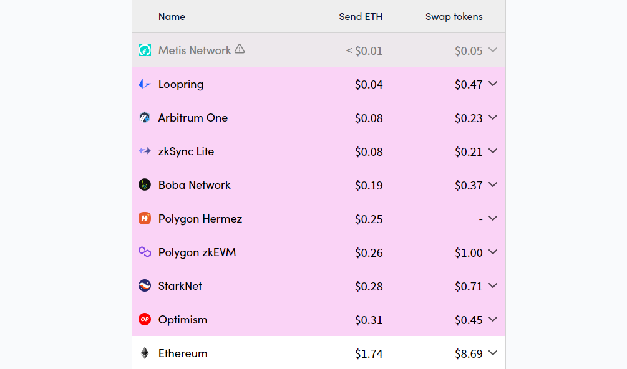Click the Arbitrum One logo icon

click(x=145, y=118)
